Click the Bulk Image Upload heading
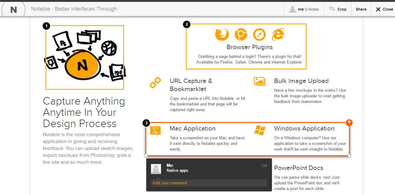 [x=301, y=81]
